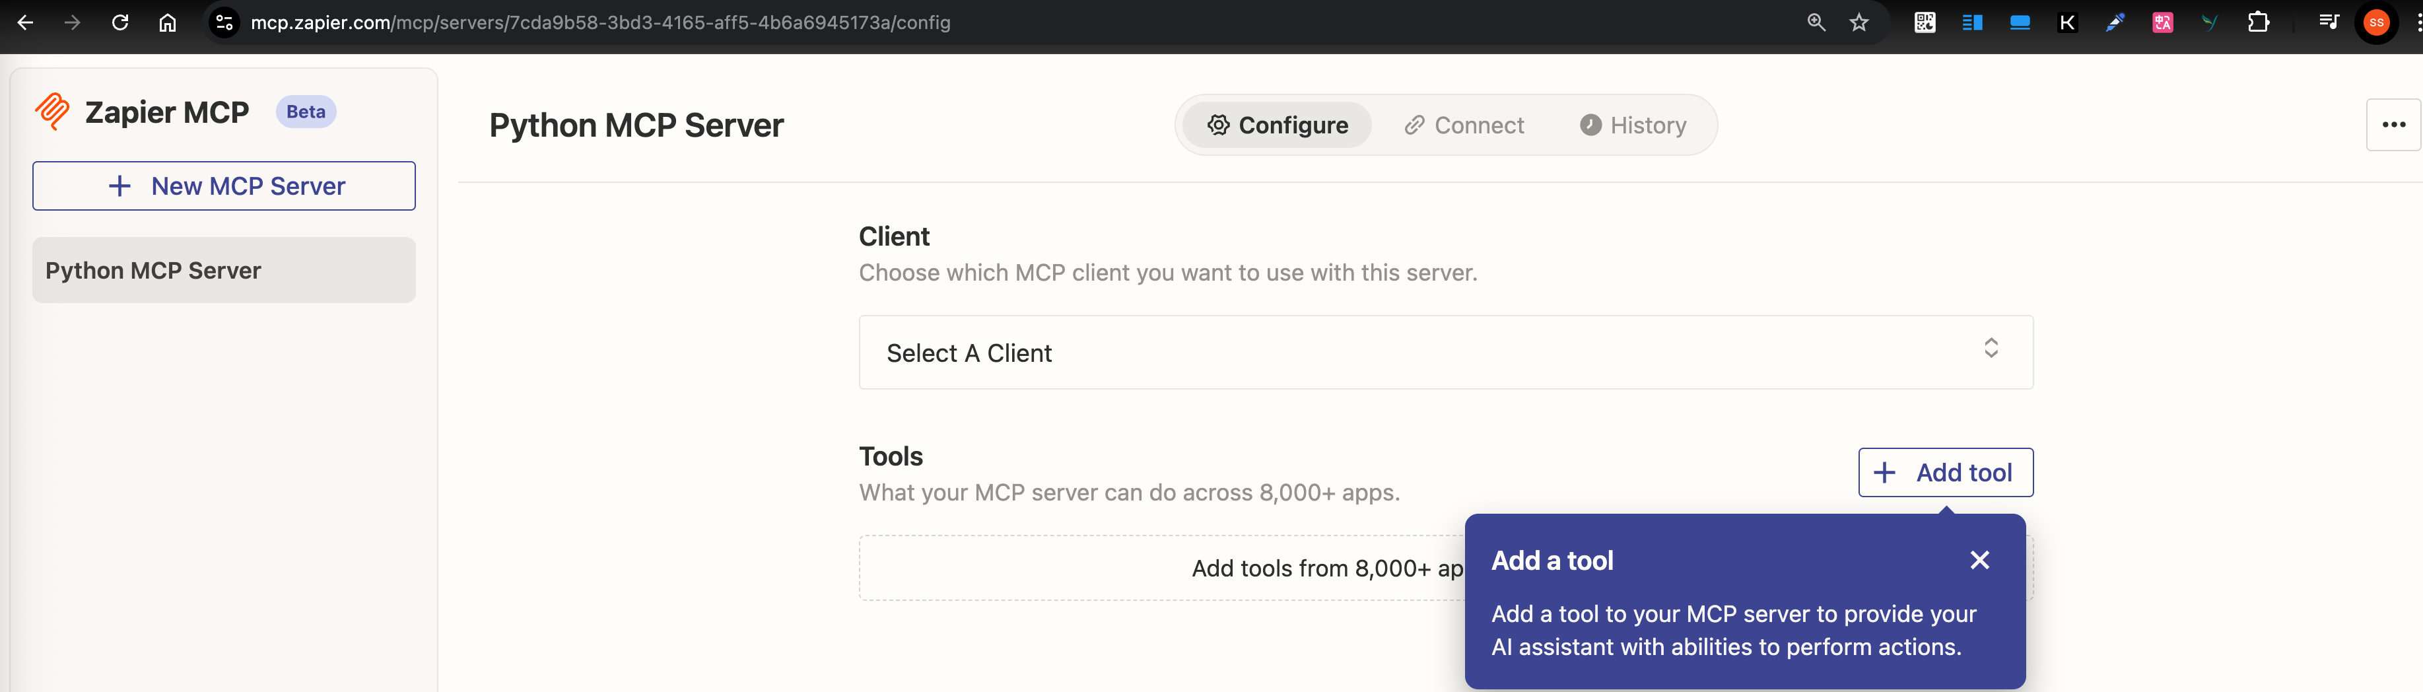Reload the current page
This screenshot has height=692, width=2423.
click(120, 22)
